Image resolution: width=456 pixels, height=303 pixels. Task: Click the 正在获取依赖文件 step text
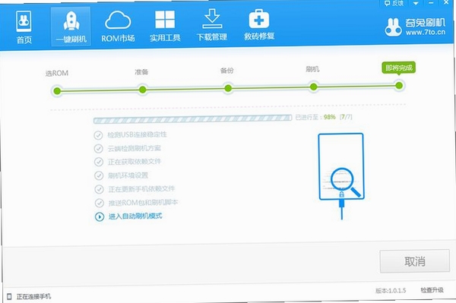pos(135,162)
